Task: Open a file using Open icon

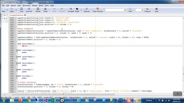Action: coord(12,10)
